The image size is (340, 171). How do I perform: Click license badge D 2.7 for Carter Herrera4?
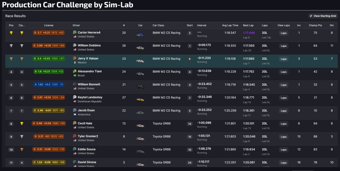[x=49, y=33]
